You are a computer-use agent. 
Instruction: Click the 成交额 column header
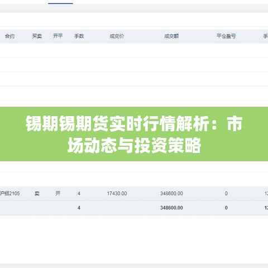click(x=171, y=36)
